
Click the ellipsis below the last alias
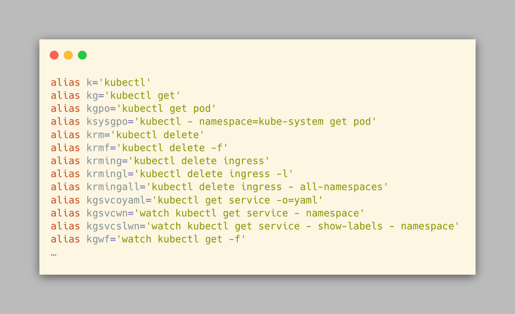pyautogui.click(x=53, y=254)
